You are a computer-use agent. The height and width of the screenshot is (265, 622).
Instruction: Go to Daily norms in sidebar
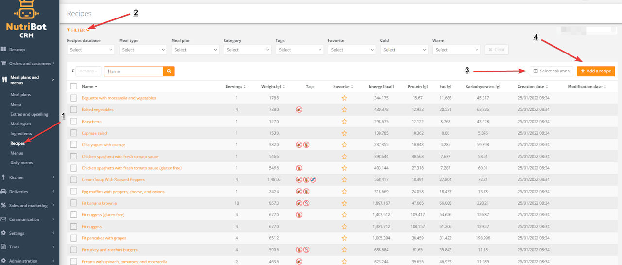click(21, 163)
